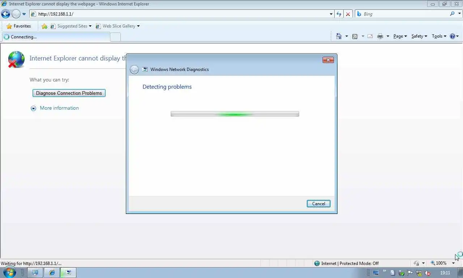
Task: Go to the Home page via house icon
Action: tap(339, 36)
